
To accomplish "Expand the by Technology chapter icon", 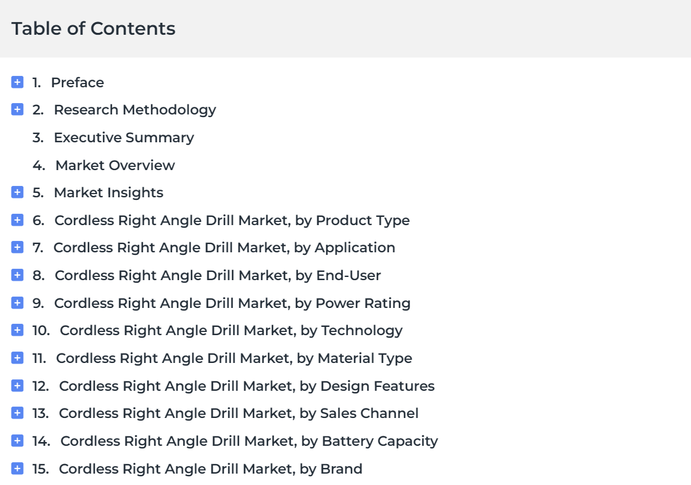I will pyautogui.click(x=17, y=330).
